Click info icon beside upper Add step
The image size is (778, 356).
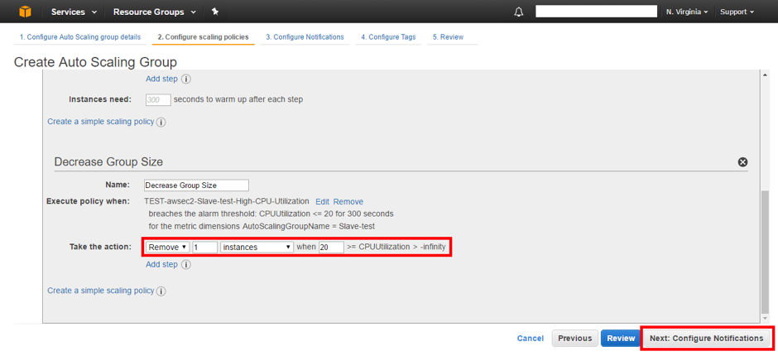[185, 79]
